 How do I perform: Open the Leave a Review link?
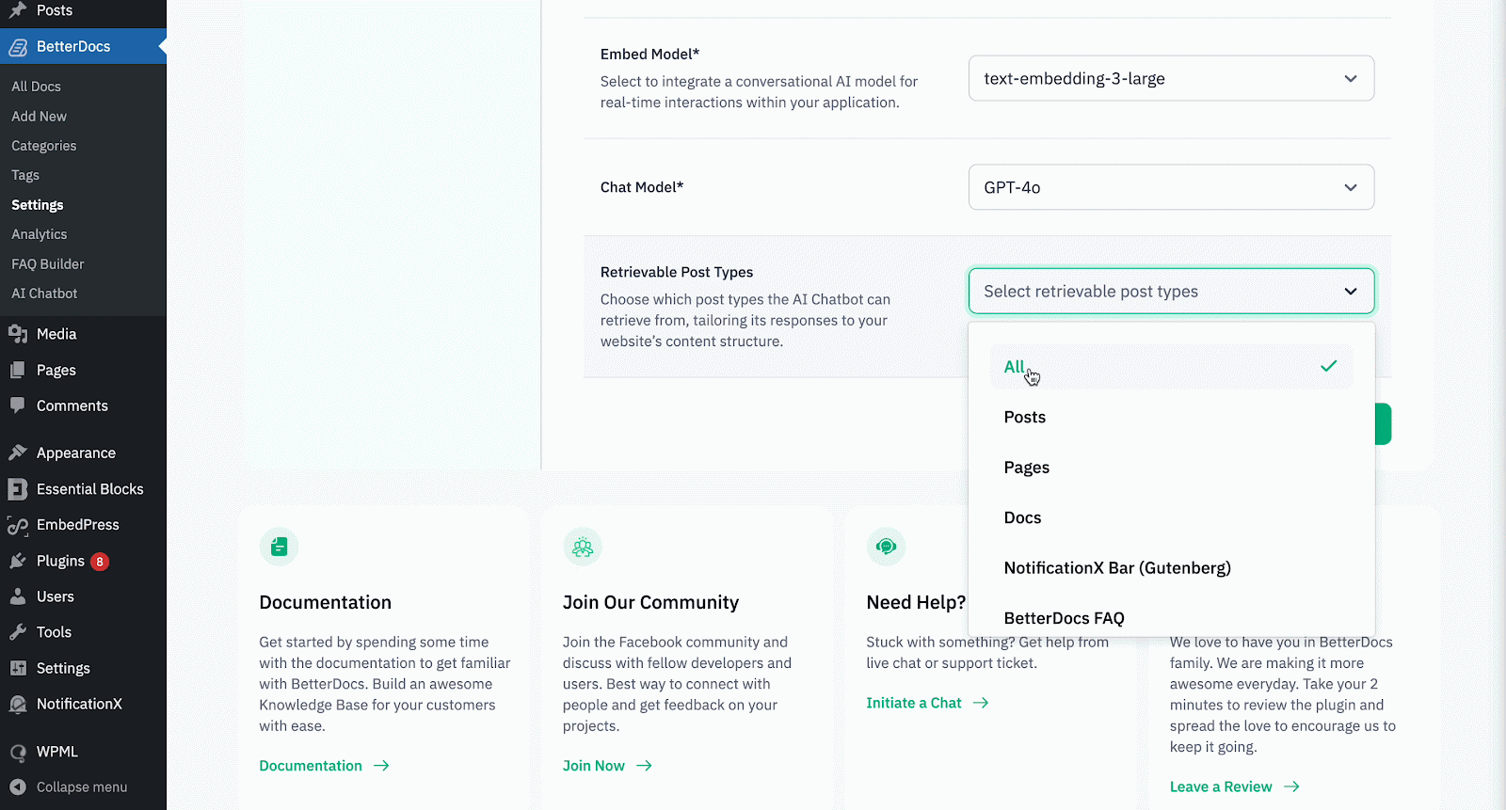pos(1221,786)
